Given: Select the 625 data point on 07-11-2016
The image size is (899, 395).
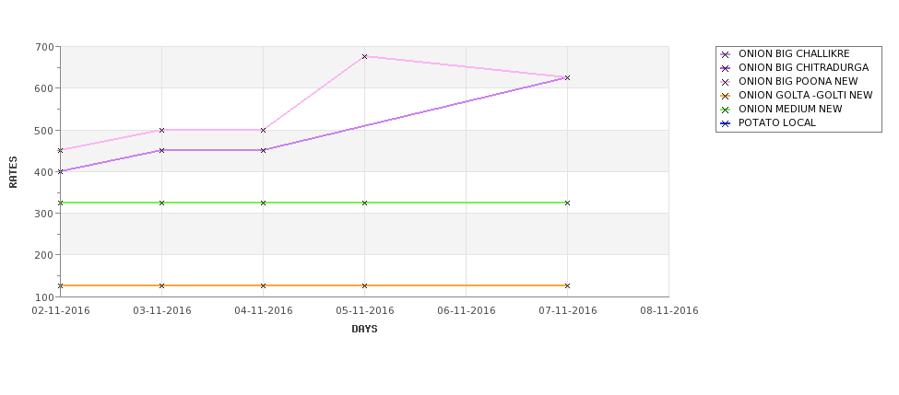Looking at the screenshot, I should (x=568, y=78).
